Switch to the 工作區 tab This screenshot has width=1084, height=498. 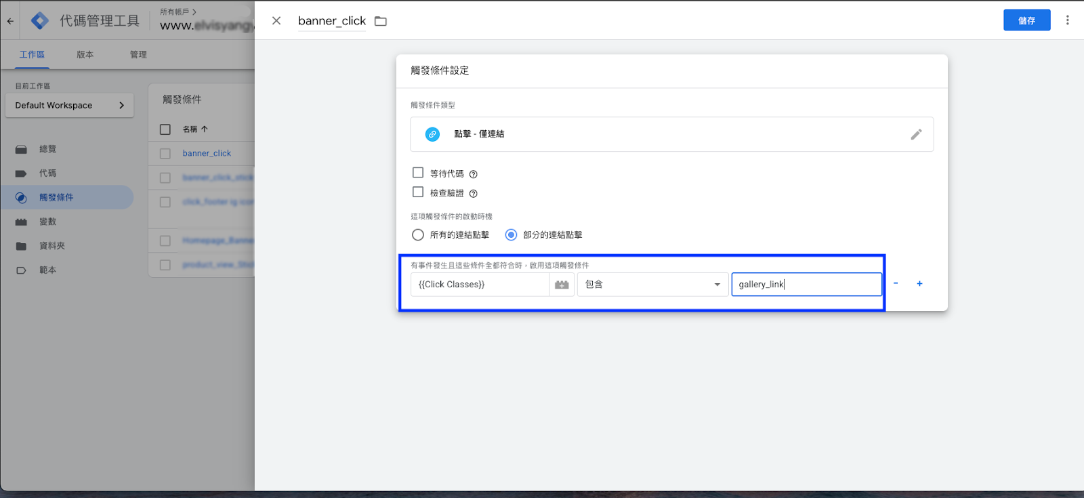click(x=32, y=55)
